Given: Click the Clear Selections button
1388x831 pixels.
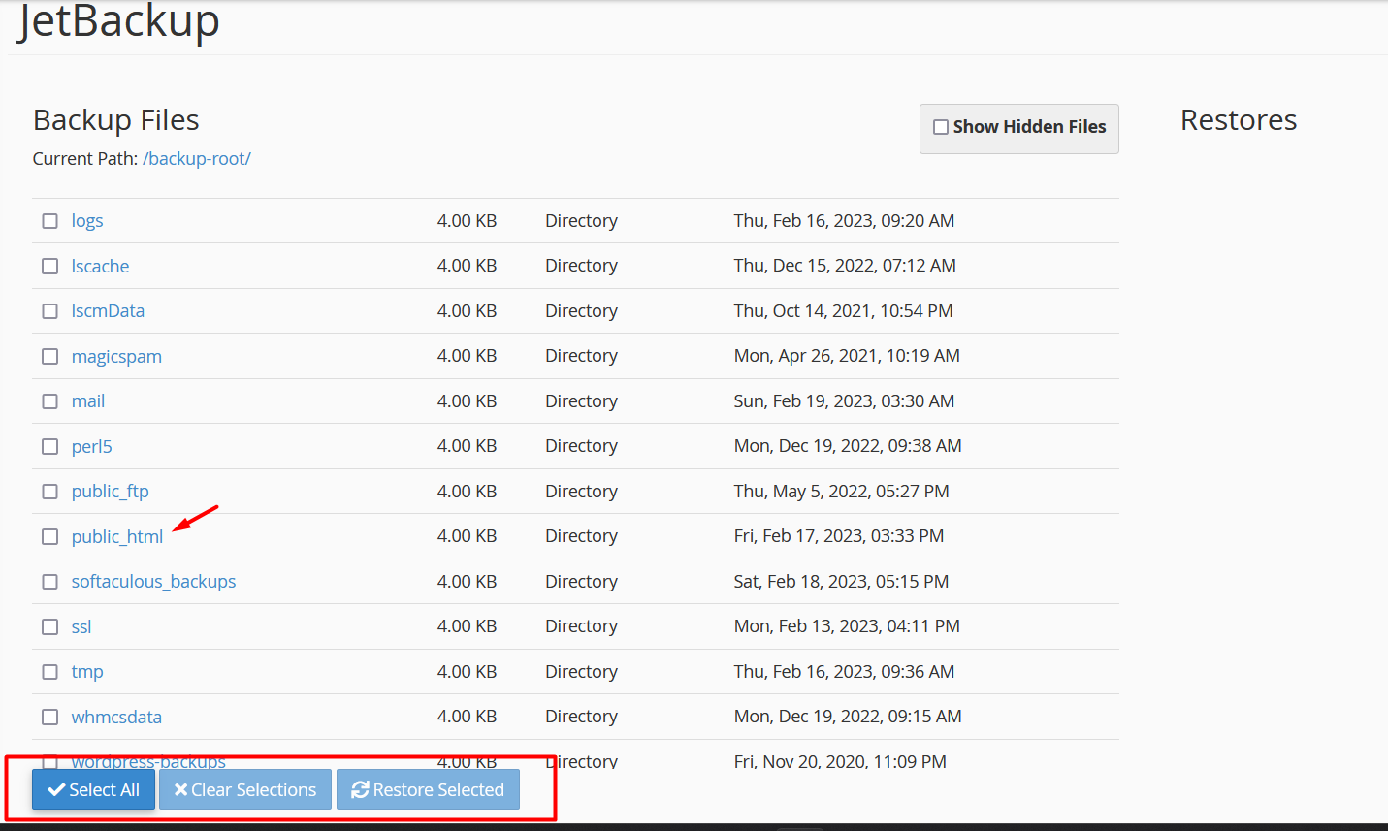Looking at the screenshot, I should click(x=244, y=789).
